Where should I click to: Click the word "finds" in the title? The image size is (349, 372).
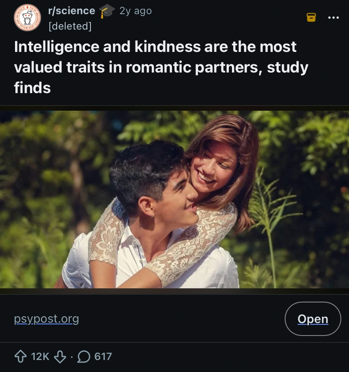32,88
